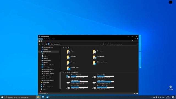Open the Файл tab

(40, 39)
